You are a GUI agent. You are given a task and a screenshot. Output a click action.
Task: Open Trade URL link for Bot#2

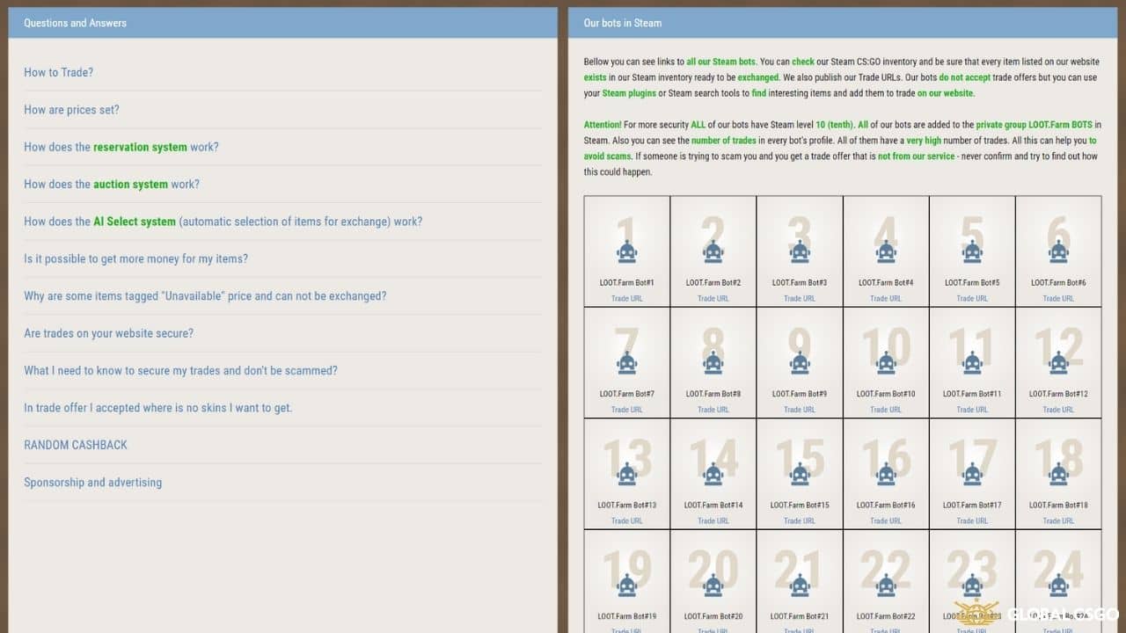tap(713, 299)
